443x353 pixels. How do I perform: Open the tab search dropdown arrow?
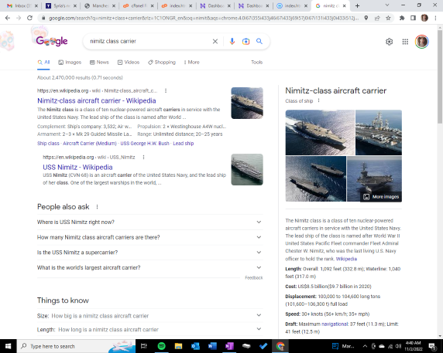[387, 5]
